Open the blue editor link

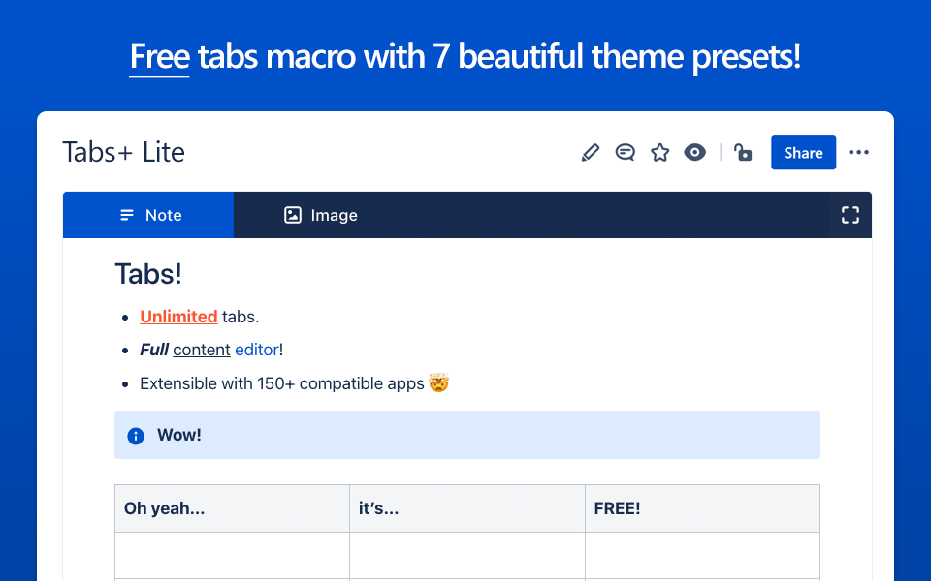[256, 350]
